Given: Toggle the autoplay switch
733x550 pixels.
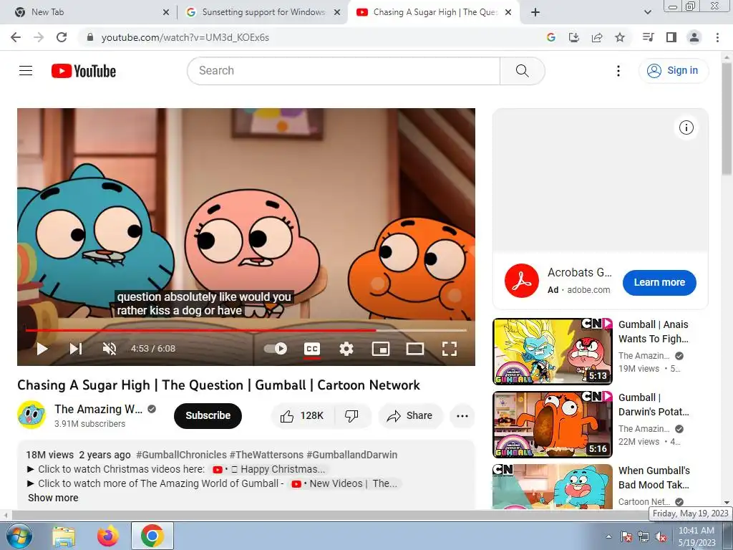Looking at the screenshot, I should [276, 349].
